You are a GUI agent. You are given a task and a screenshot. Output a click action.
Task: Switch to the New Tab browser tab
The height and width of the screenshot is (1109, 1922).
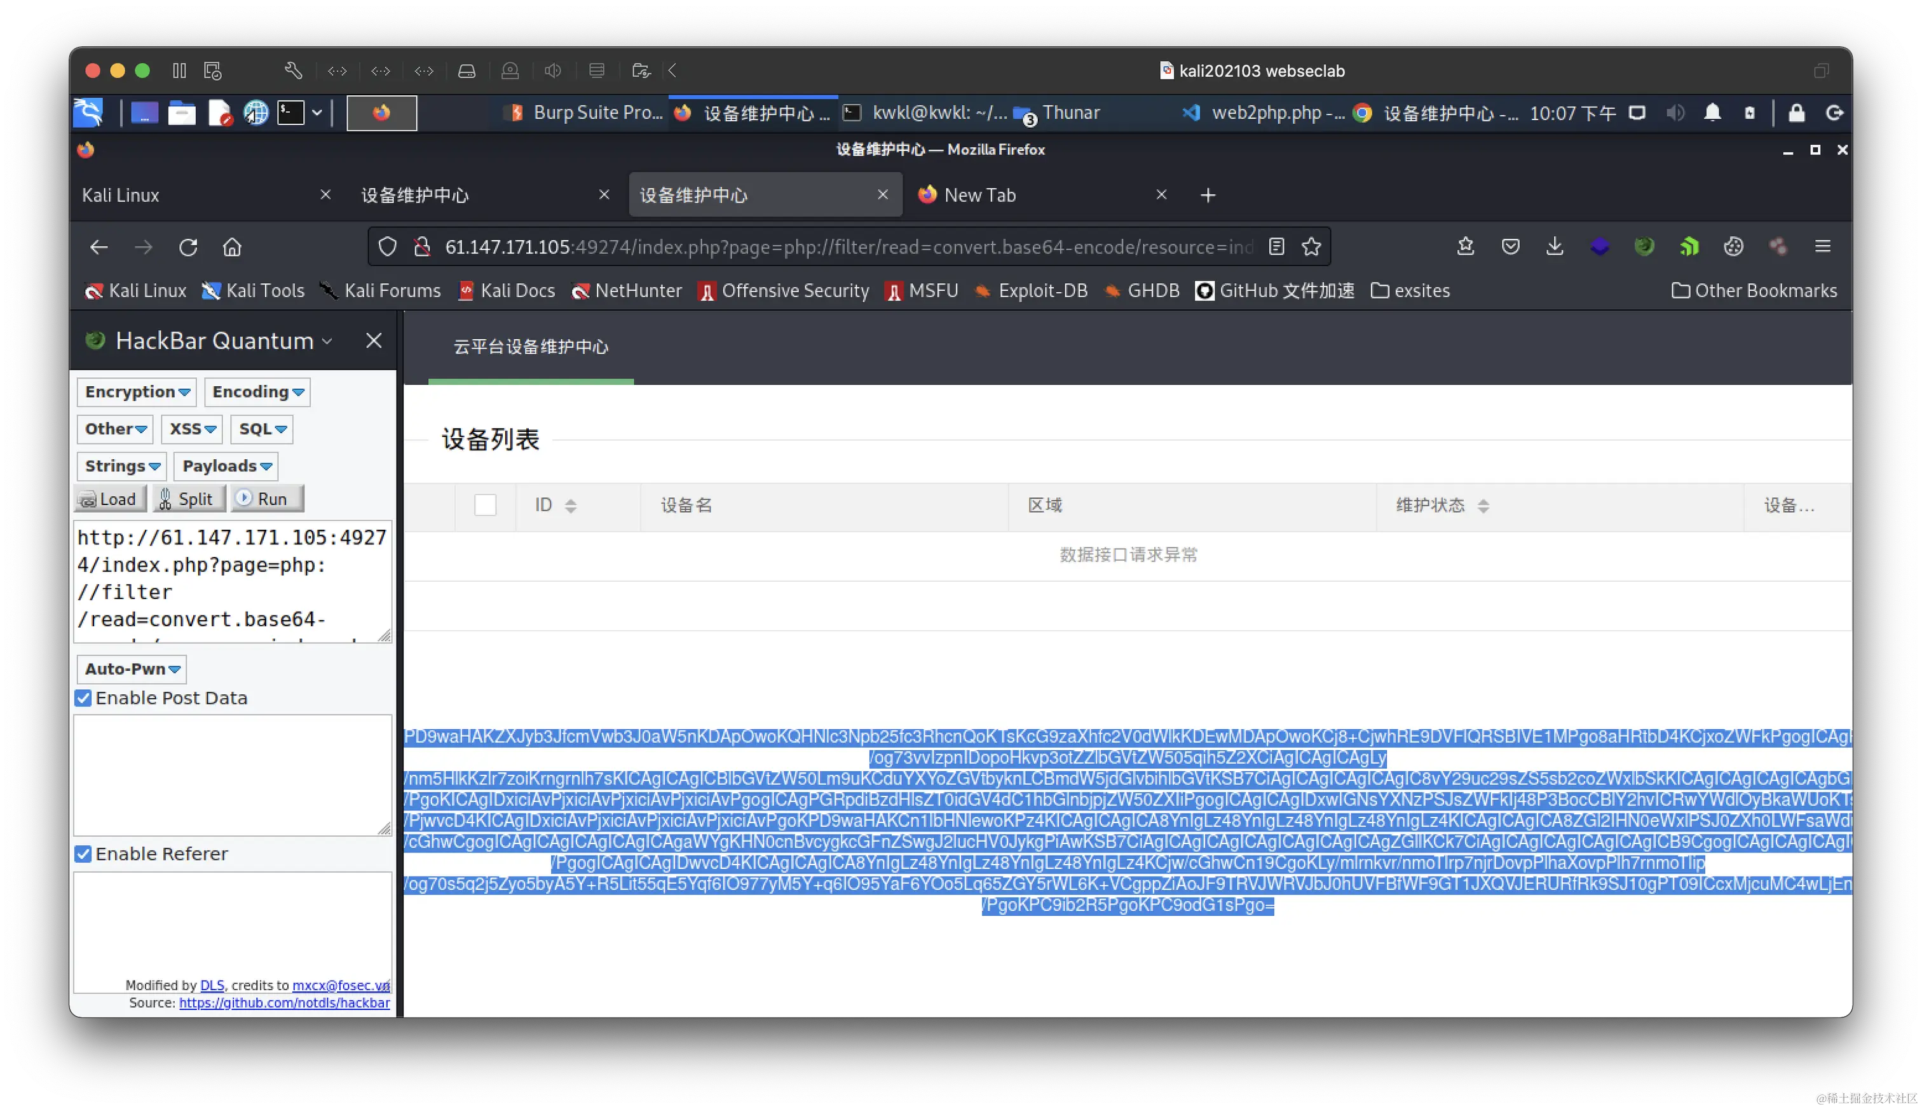pyautogui.click(x=979, y=196)
